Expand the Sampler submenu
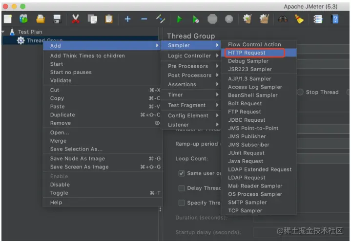Screen dimensions: 351x243 pyautogui.click(x=191, y=45)
